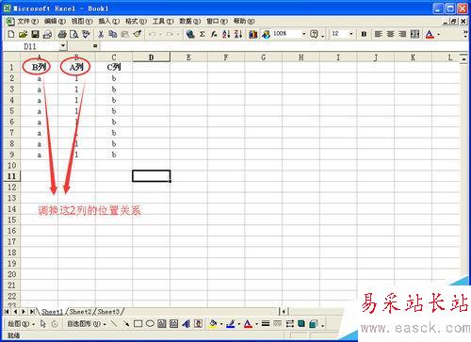Viewport: 471px width, 342px height.
Task: Insert a hyperlink with globe icon
Action: [x=190, y=34]
